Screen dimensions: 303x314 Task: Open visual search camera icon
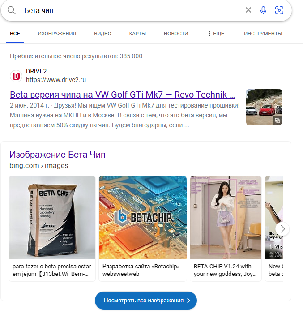pyautogui.click(x=279, y=10)
